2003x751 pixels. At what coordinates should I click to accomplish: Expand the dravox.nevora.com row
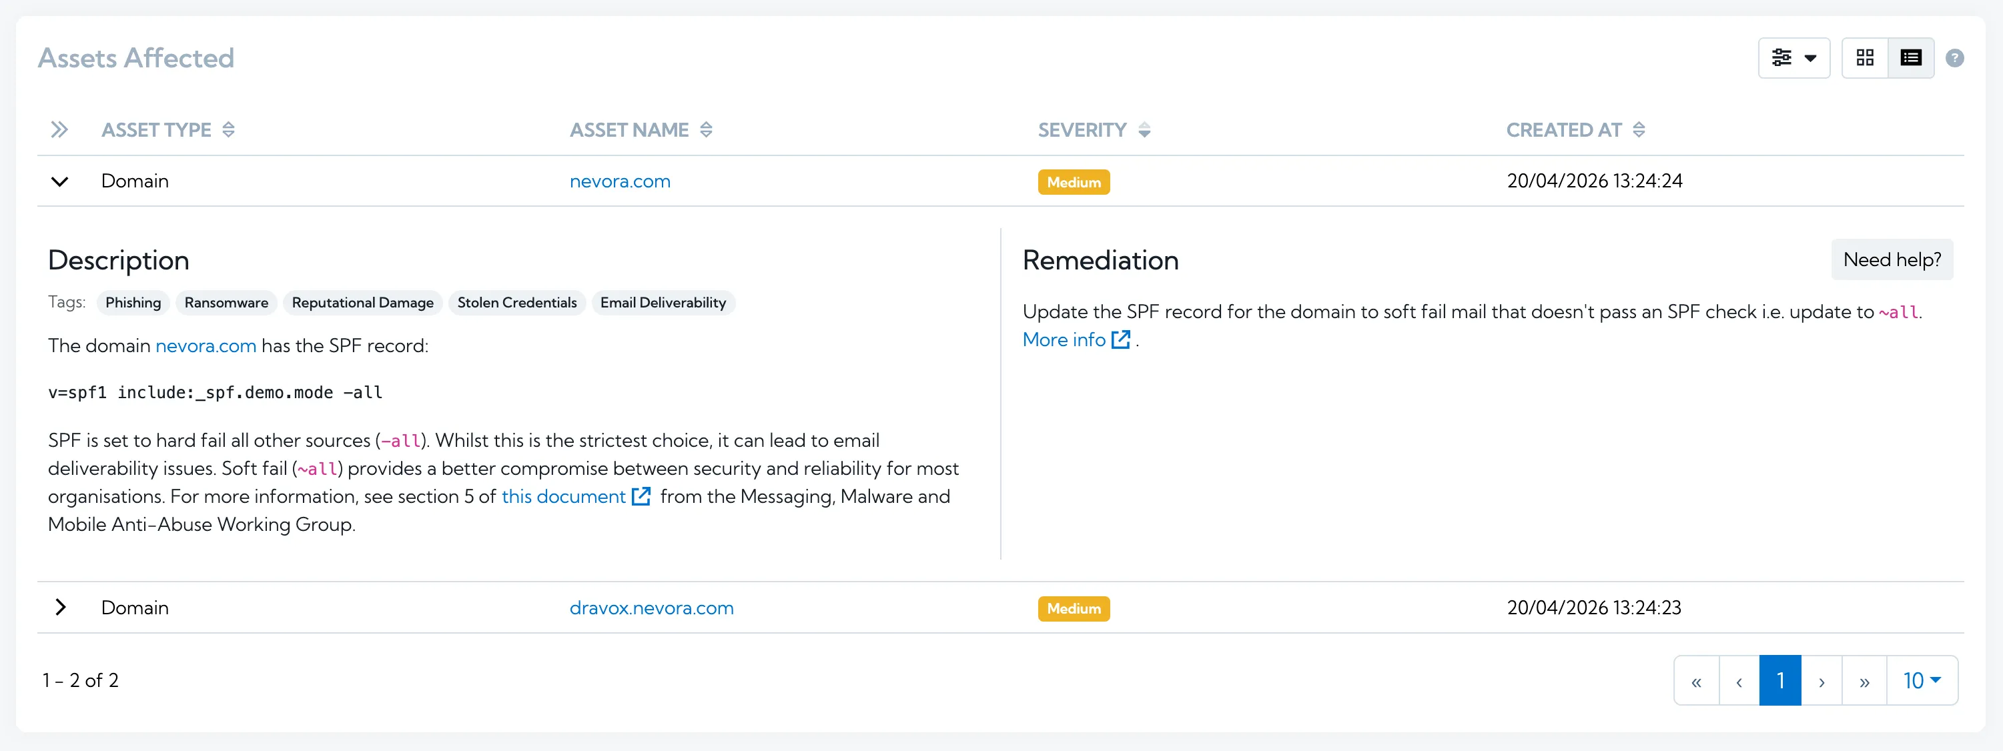click(x=61, y=607)
